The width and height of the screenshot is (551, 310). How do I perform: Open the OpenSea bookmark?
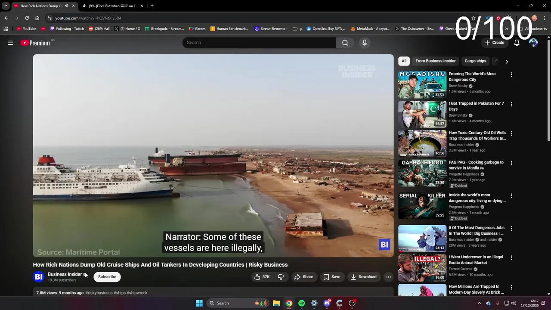pyautogui.click(x=326, y=29)
